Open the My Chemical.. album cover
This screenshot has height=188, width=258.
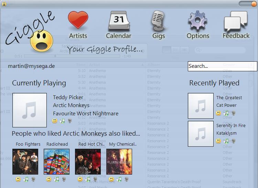pos(119,162)
